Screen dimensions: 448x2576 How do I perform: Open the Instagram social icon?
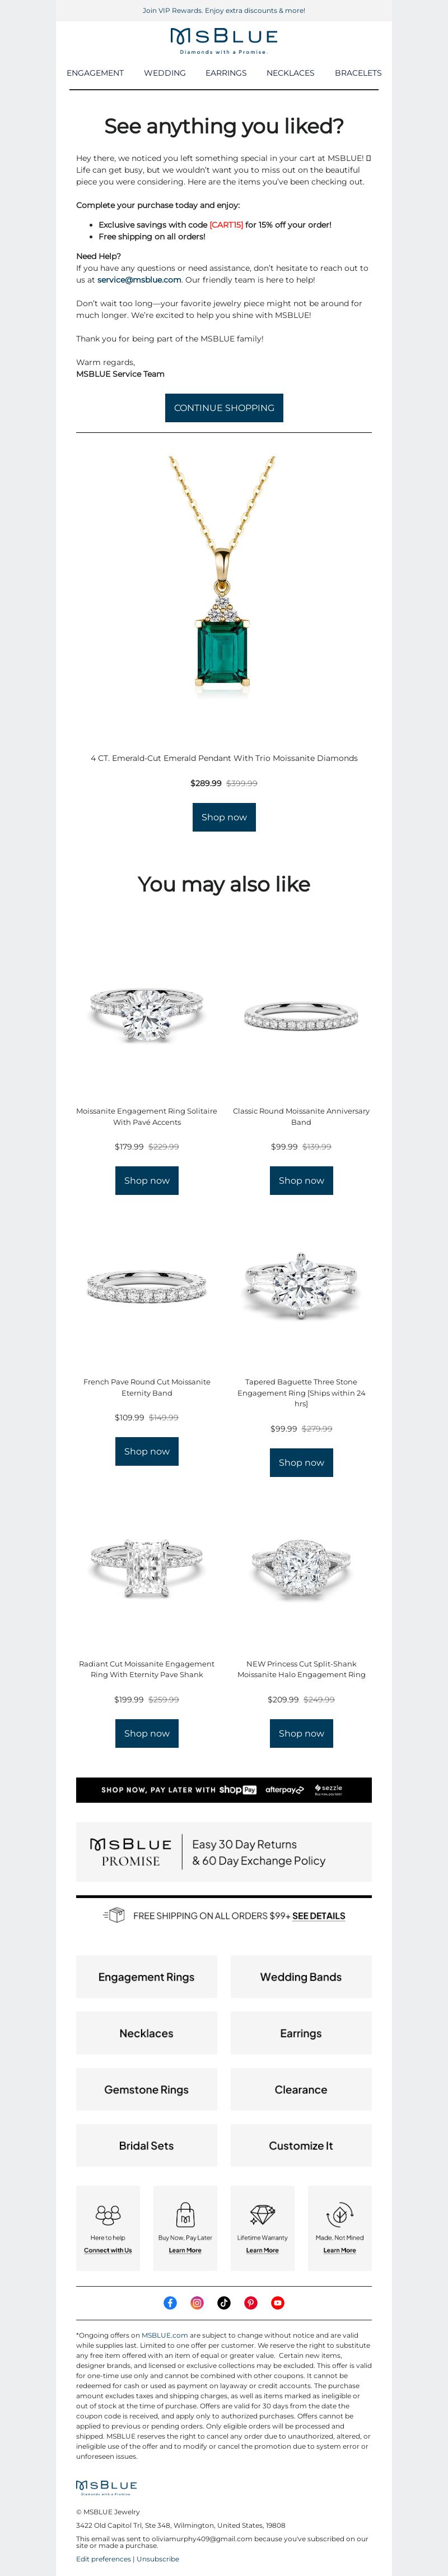tap(198, 2302)
